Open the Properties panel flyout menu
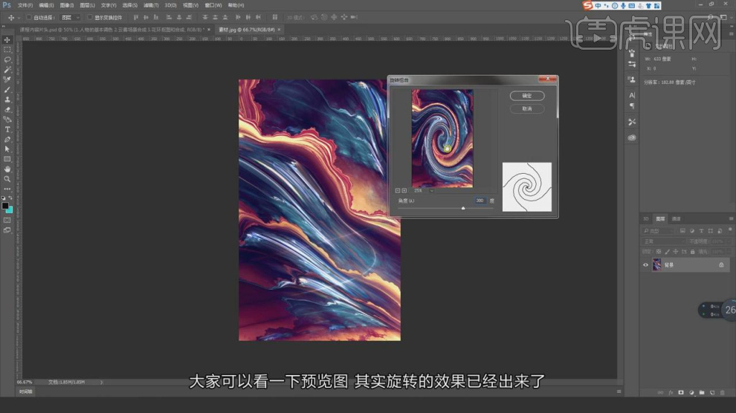Screen dimensions: 736x413 click(x=731, y=34)
